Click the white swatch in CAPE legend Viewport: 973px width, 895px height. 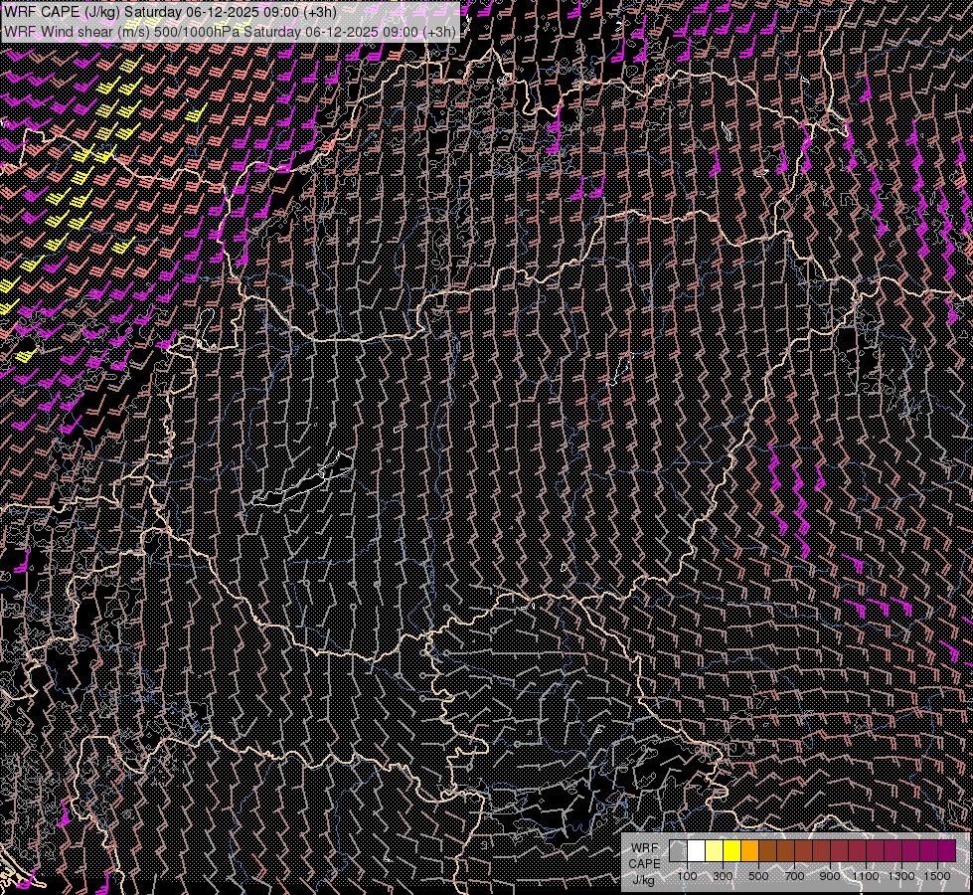click(x=696, y=850)
